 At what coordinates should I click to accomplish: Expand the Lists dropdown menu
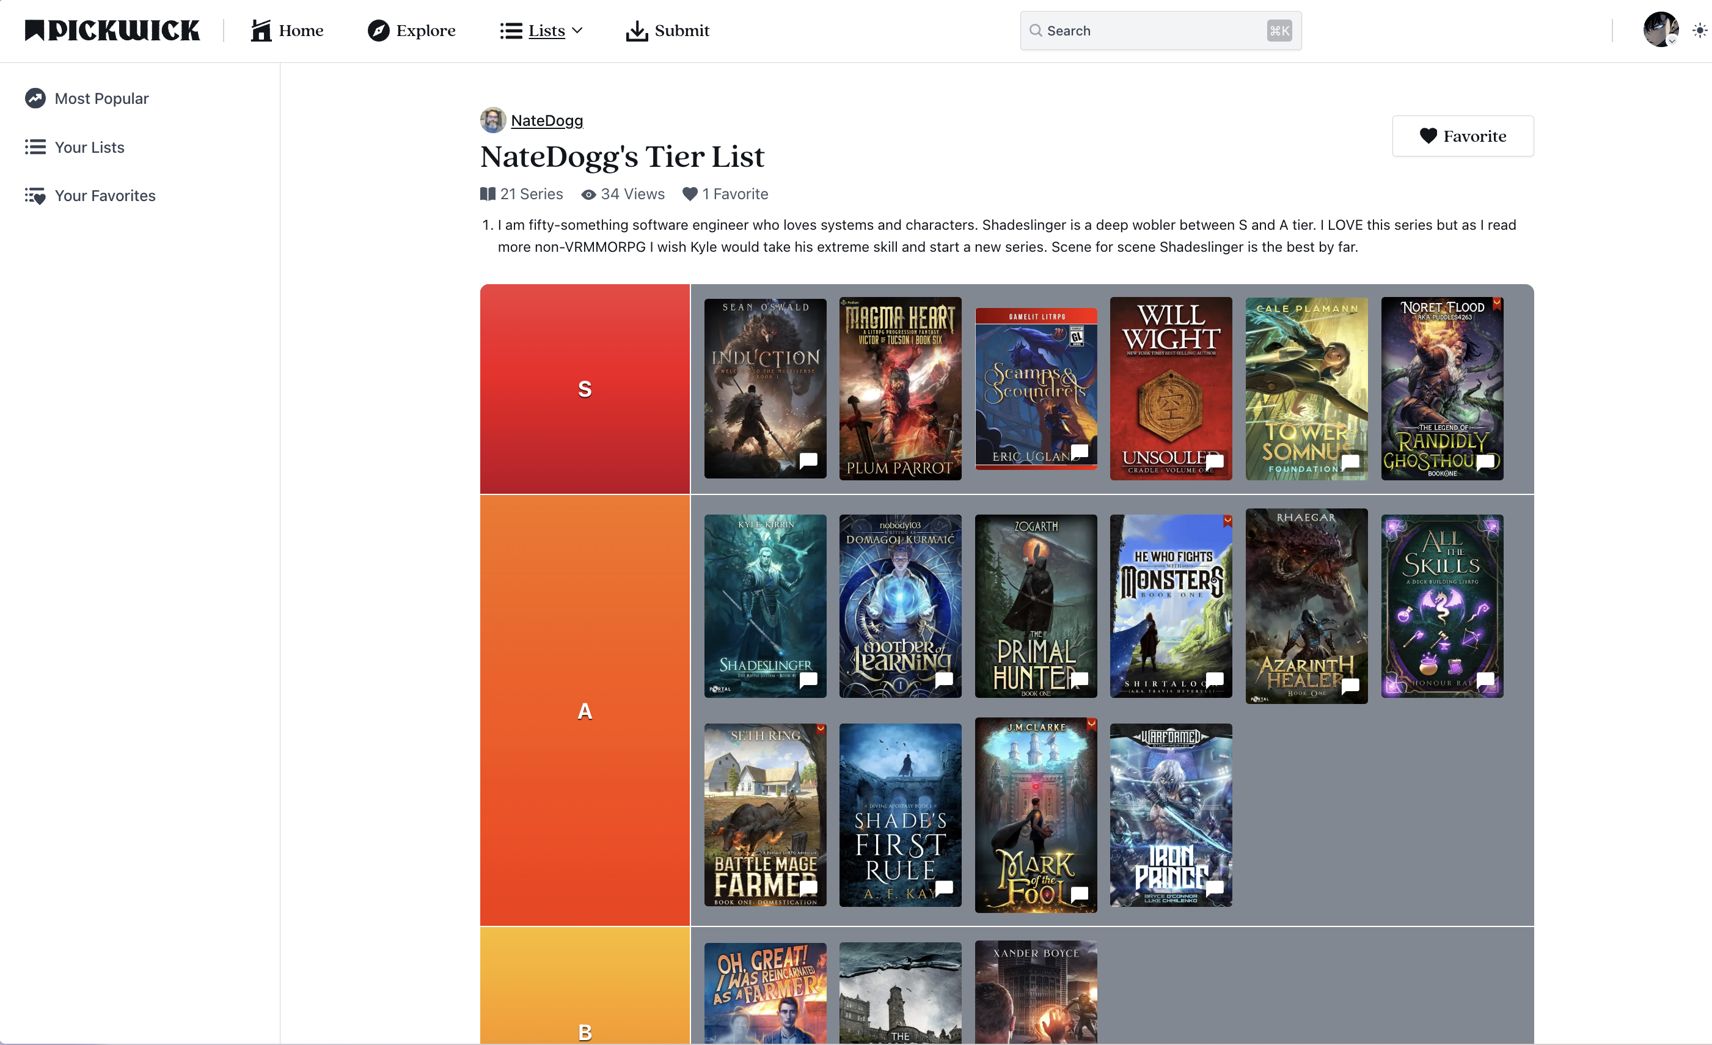pos(541,31)
